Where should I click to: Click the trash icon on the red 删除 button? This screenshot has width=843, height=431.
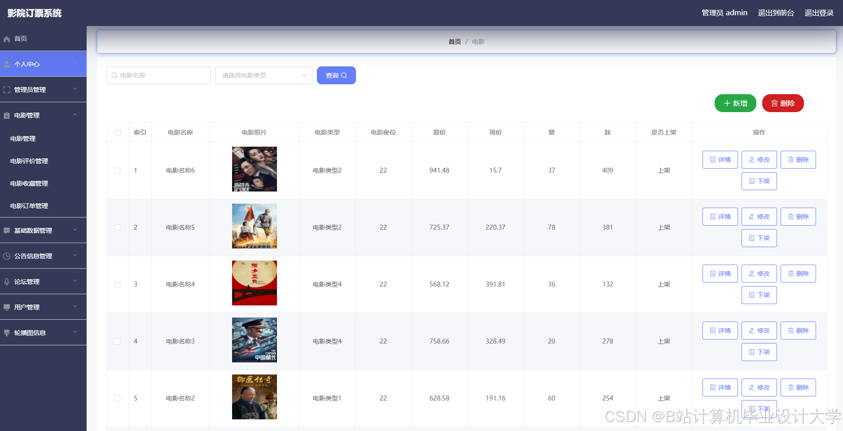coord(774,103)
